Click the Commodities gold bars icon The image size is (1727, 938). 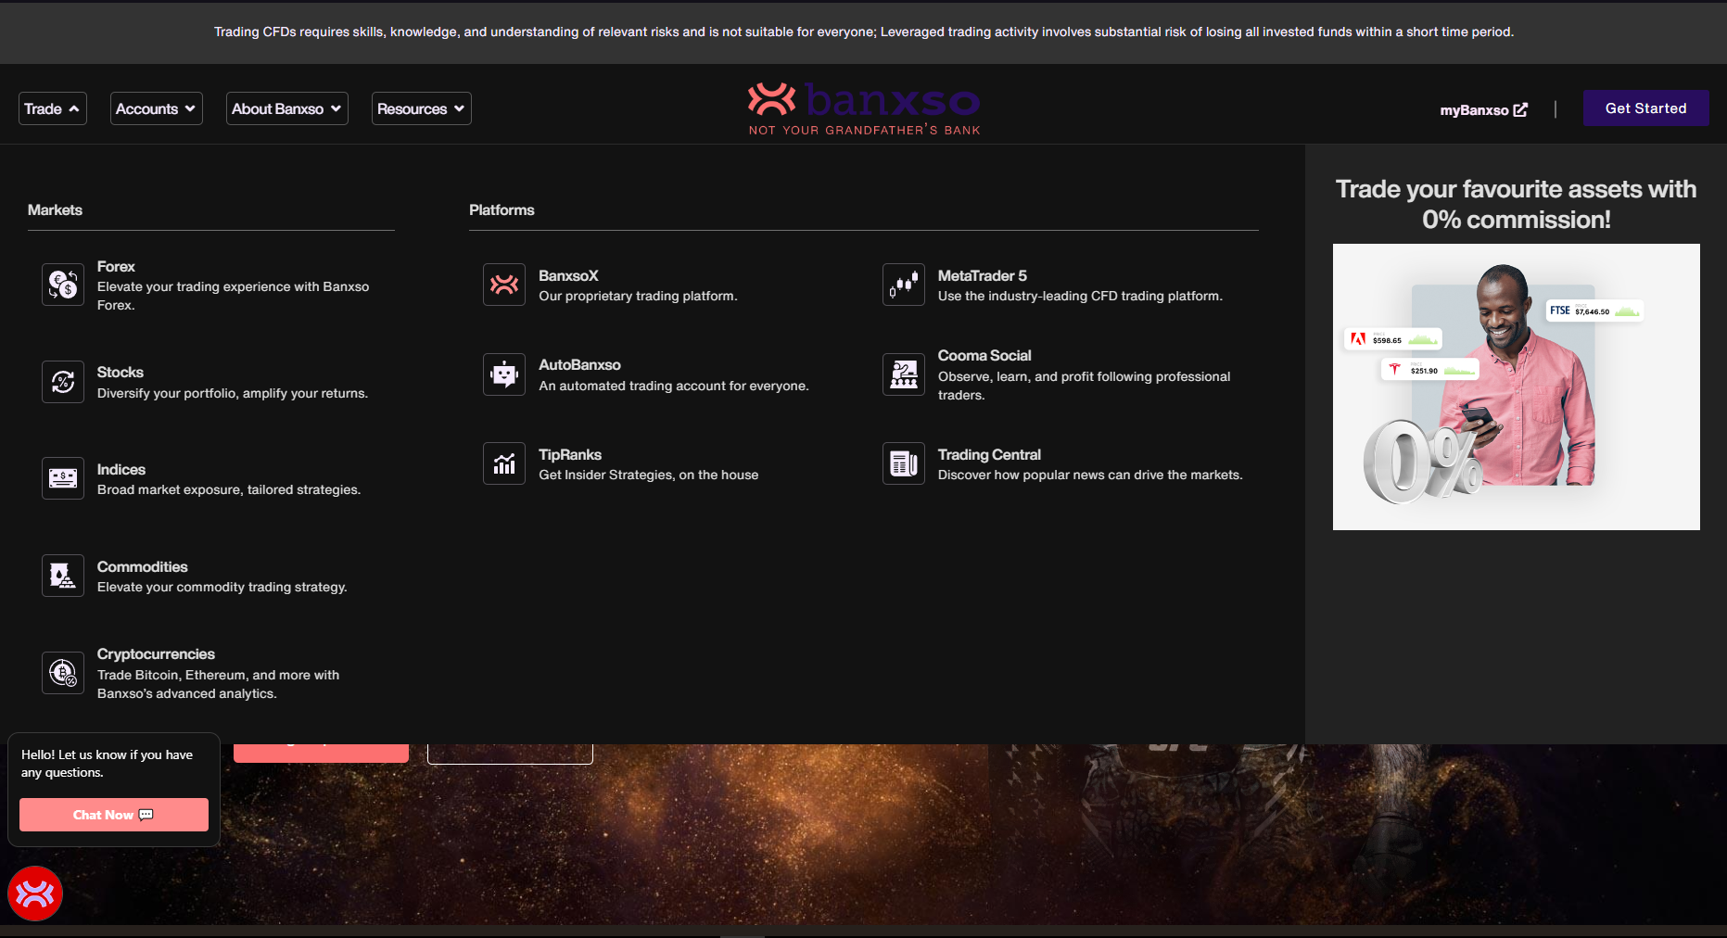point(63,576)
